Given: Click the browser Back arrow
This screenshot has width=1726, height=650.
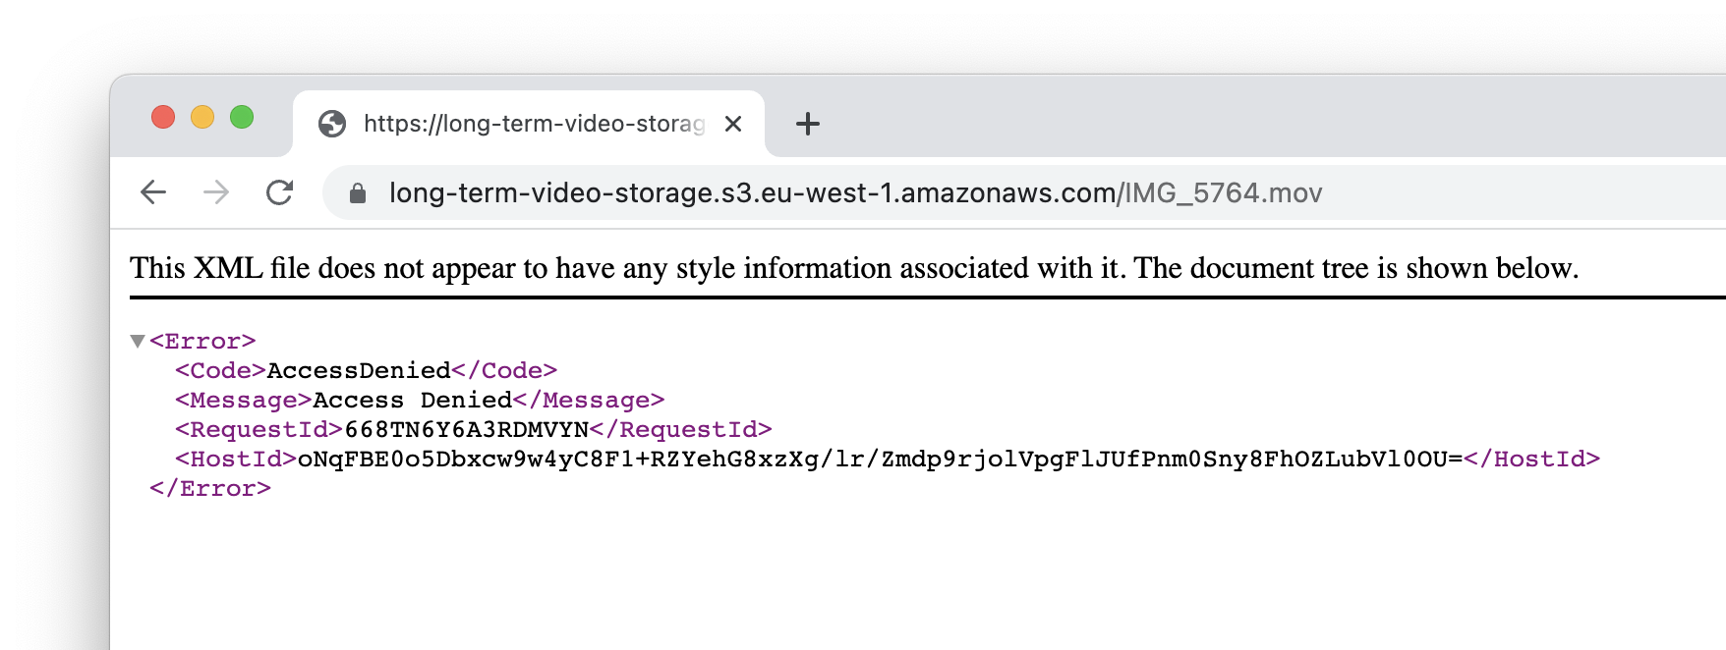Looking at the screenshot, I should (x=153, y=192).
